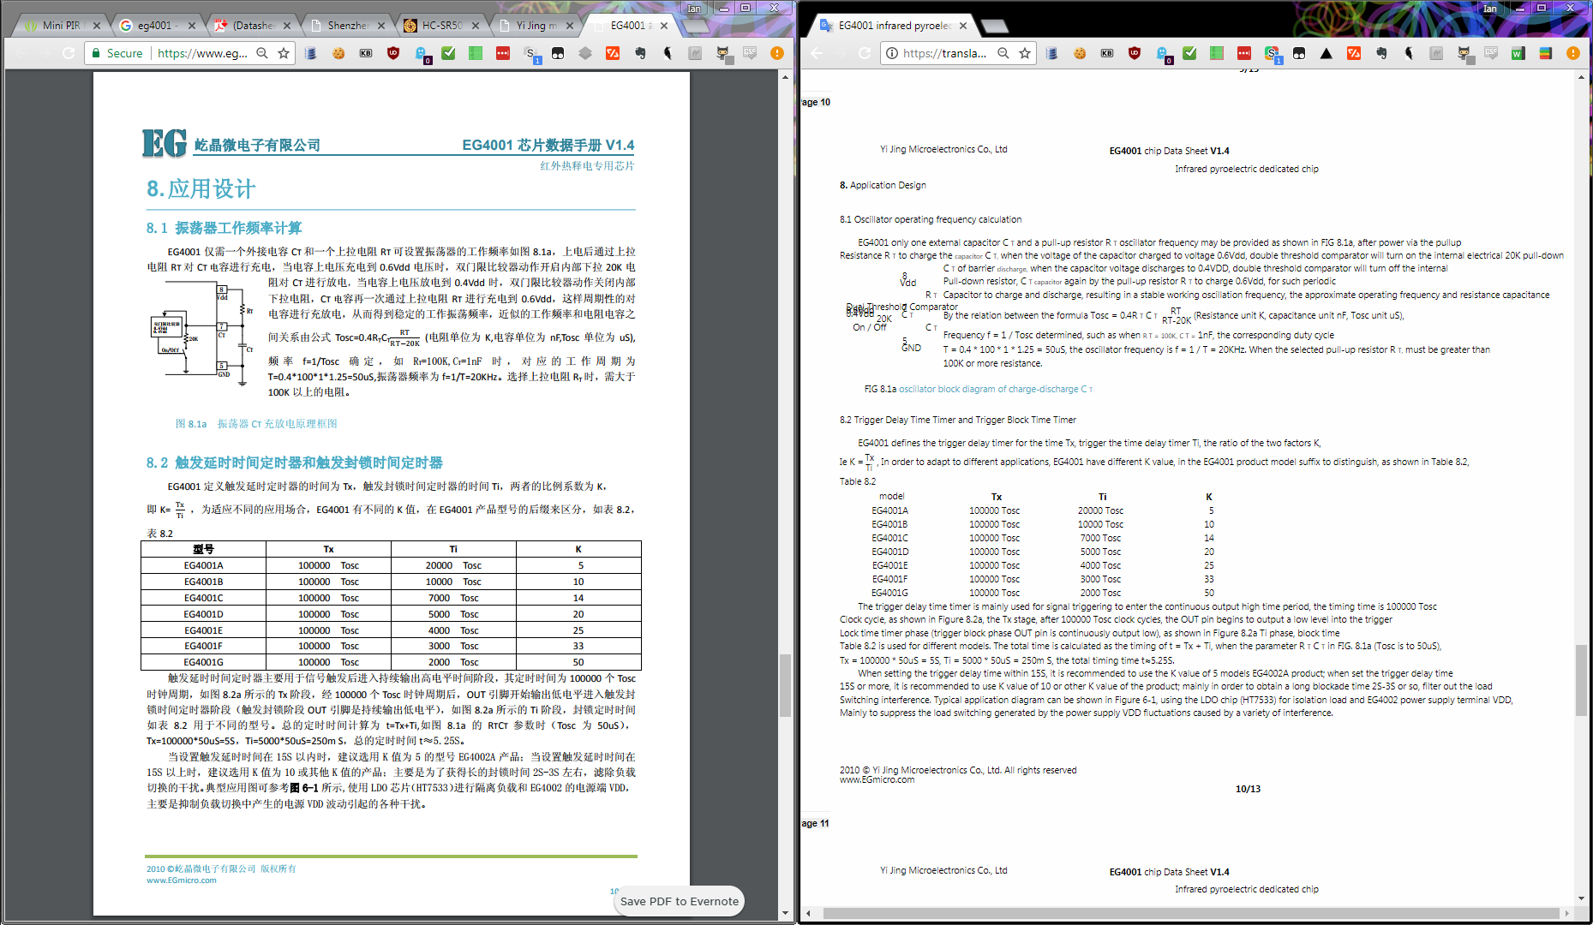
Task: Click the PDF window vertical scrollbar thumb
Action: 785,685
